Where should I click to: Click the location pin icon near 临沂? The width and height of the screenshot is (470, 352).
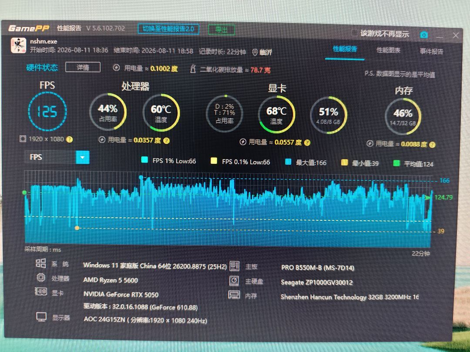point(255,53)
